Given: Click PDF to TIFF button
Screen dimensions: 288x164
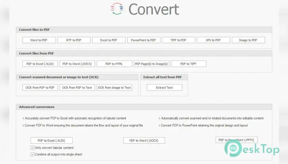Looking at the screenshot, I should click(188, 64).
